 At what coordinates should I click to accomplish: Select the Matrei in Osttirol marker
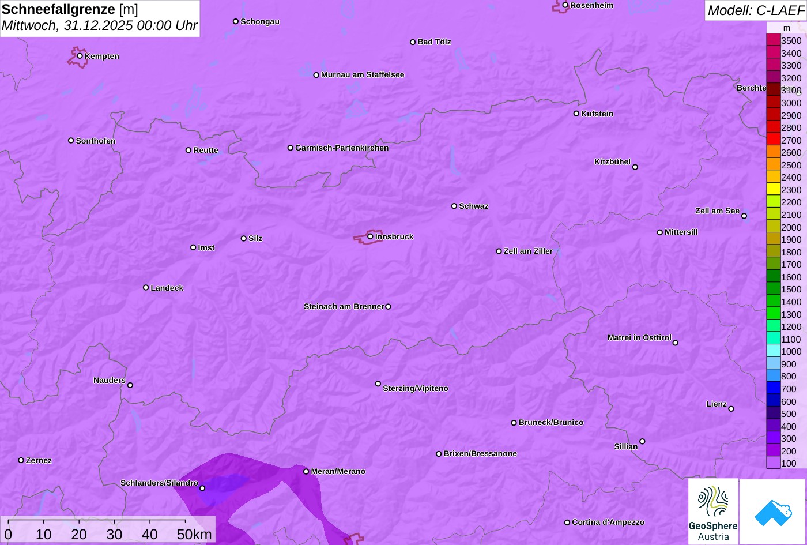(x=676, y=343)
